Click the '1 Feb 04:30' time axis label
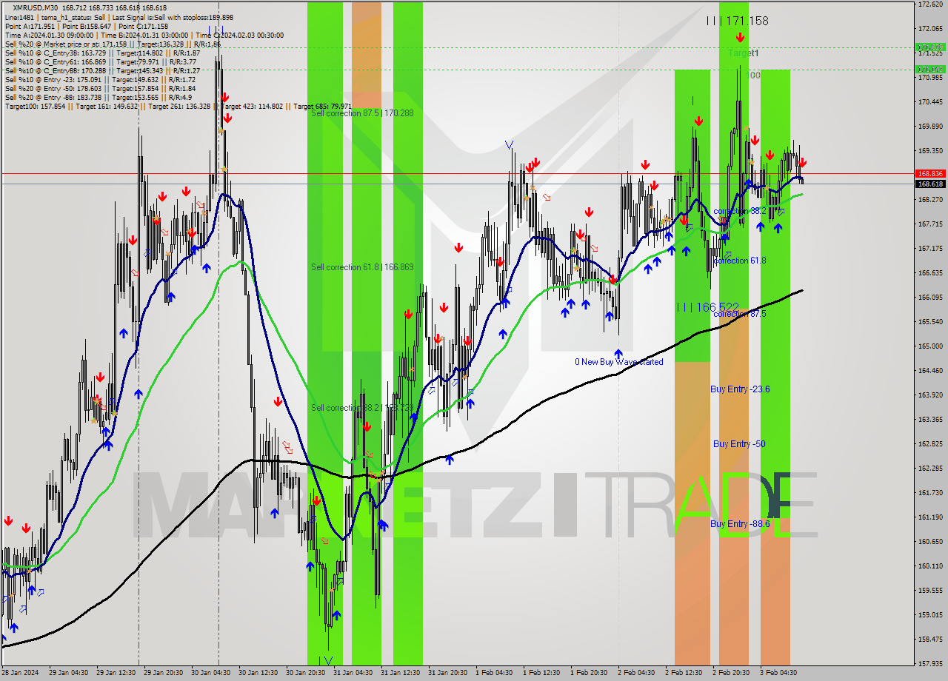 pyautogui.click(x=494, y=673)
